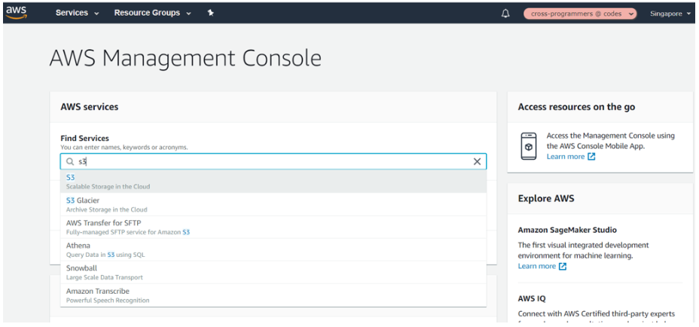This screenshot has height=327, width=699.
Task: Open the pin shortcuts icon in navbar
Action: coord(210,14)
